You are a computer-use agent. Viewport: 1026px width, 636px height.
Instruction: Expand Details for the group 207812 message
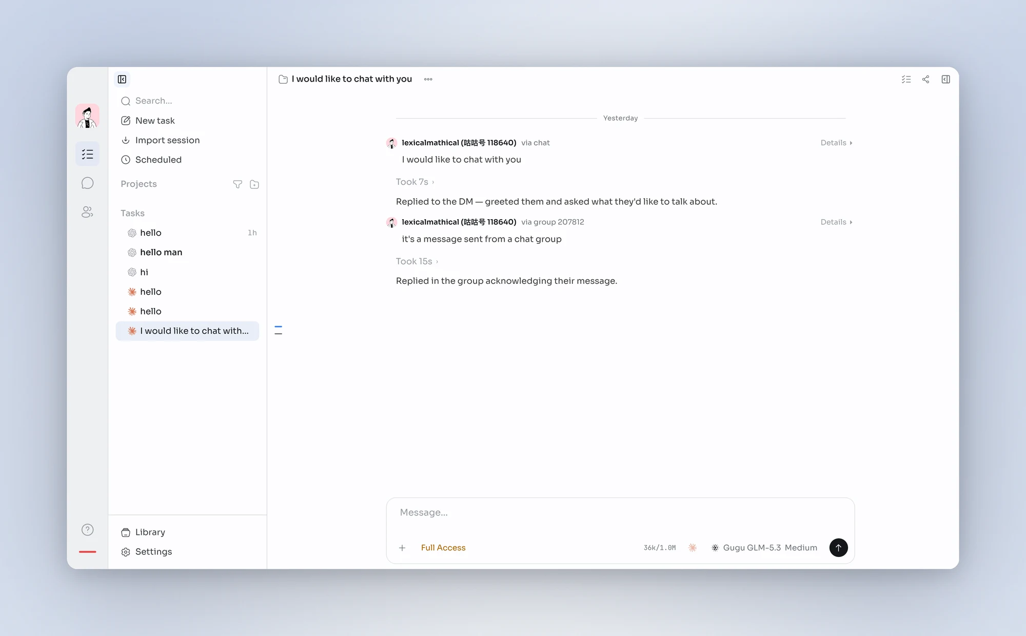click(x=836, y=222)
